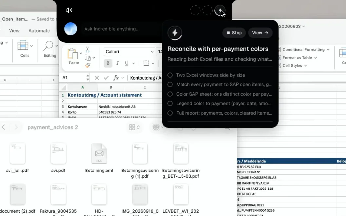346x216 pixels.
Task: Open the Paste options dropdown arrow
Action: coord(81,53)
